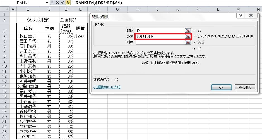Image resolution: width=262 pixels, height=140 pixels.
Task: Click the formula bar enter checkmark icon
Action: 63,3
